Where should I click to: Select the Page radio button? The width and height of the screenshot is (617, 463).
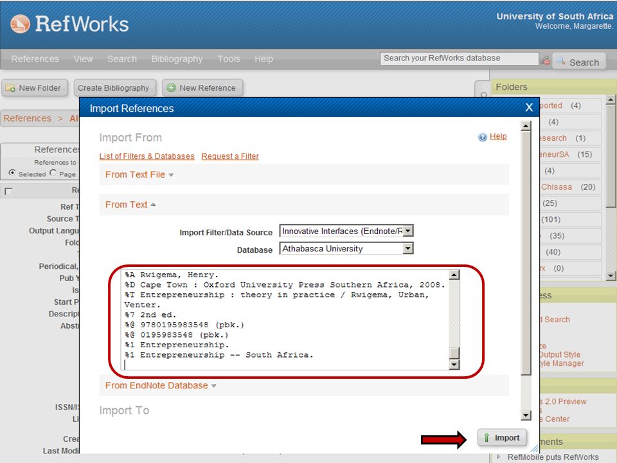(53, 173)
